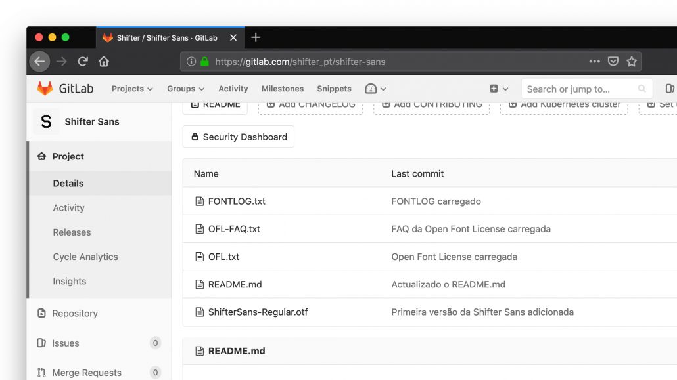The width and height of the screenshot is (677, 380).
Task: Open ShifterSans-Regular.otf file
Action: 258,312
